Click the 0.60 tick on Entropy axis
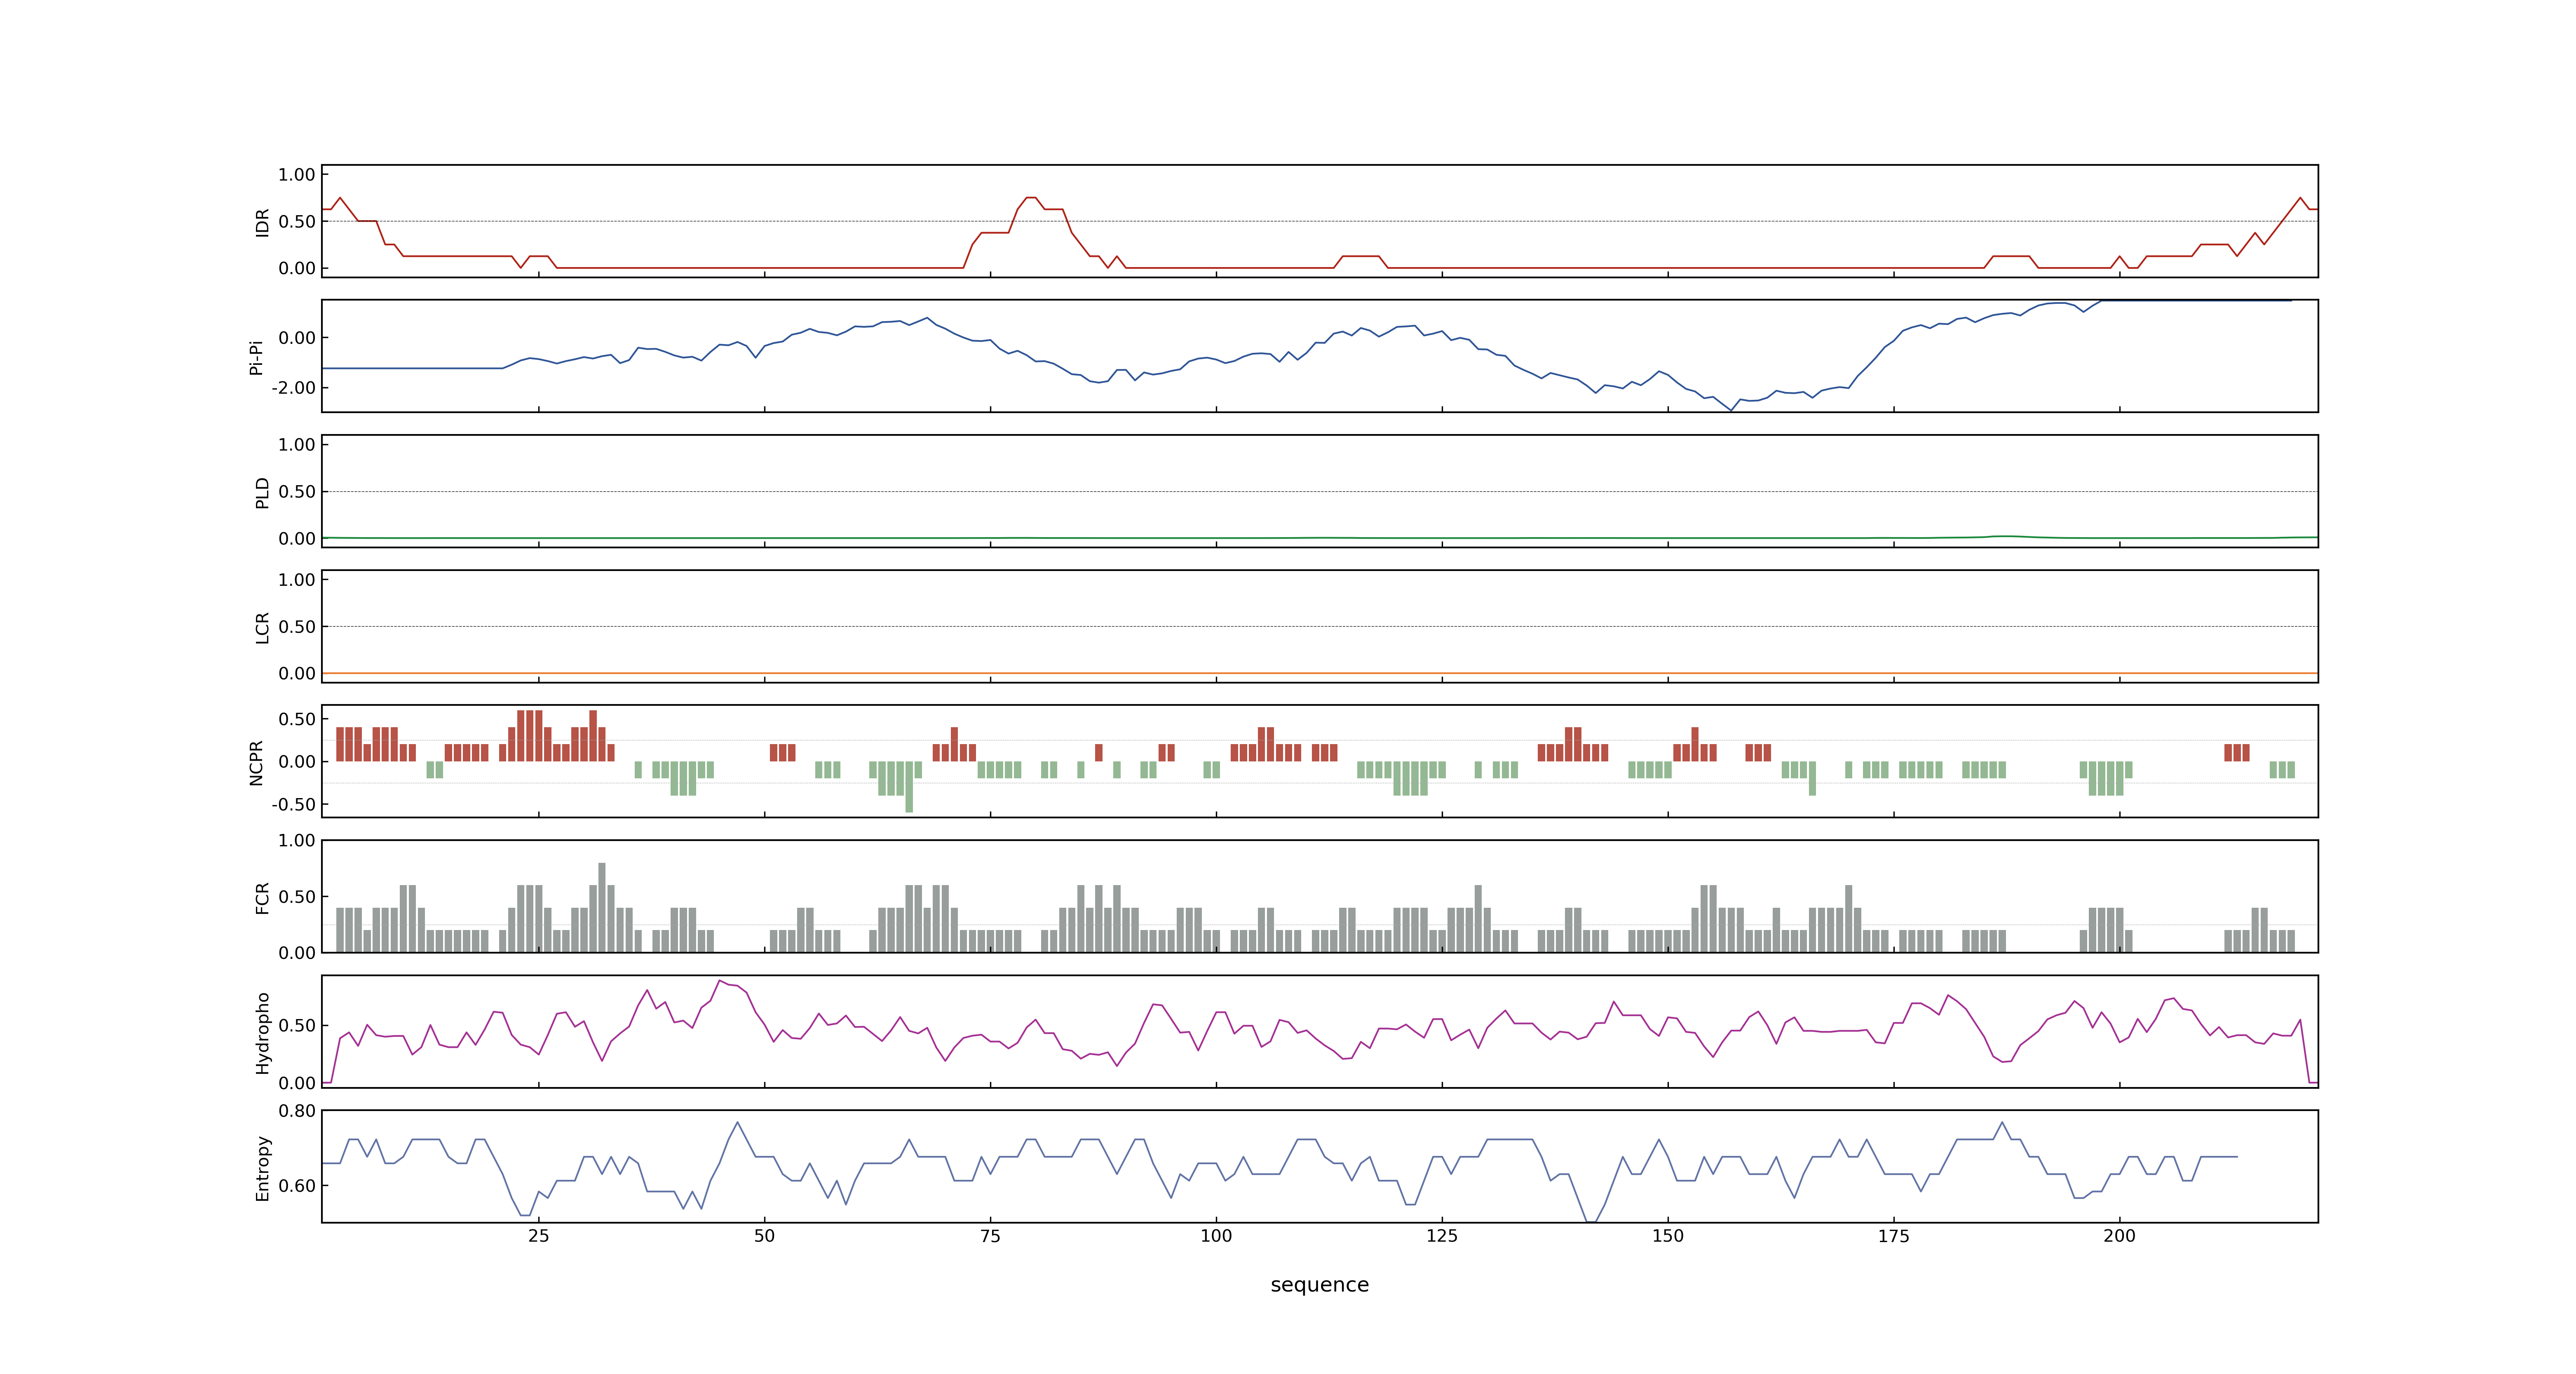2576x1374 pixels. point(297,1186)
